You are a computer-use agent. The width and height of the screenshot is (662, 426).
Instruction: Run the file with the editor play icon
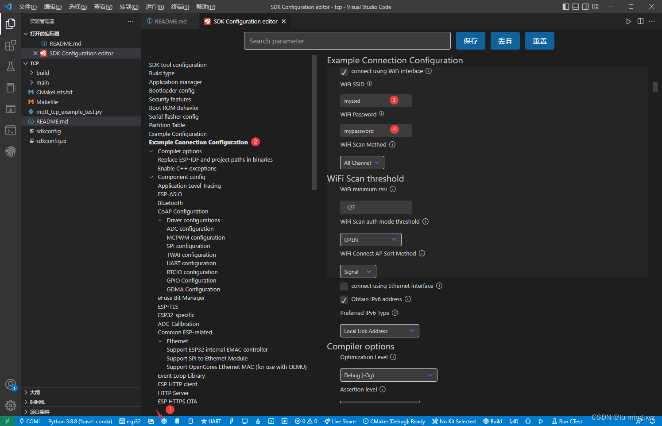click(628, 21)
